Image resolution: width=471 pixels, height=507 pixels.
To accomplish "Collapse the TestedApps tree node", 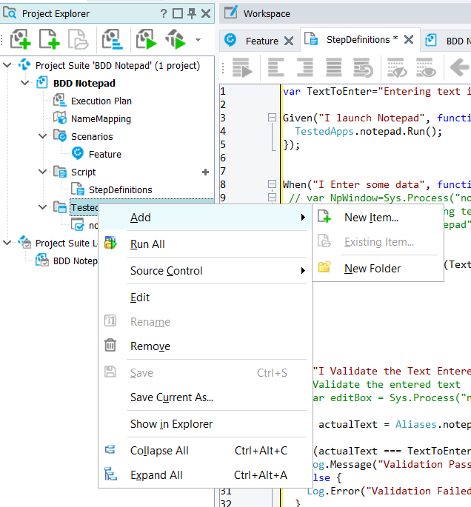I will pos(42,207).
